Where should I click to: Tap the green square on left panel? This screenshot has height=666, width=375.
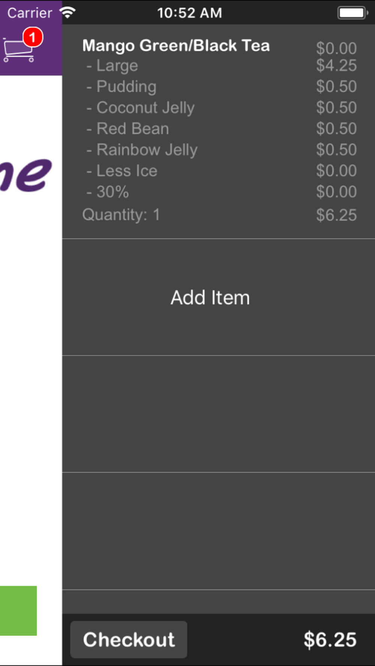[18, 611]
